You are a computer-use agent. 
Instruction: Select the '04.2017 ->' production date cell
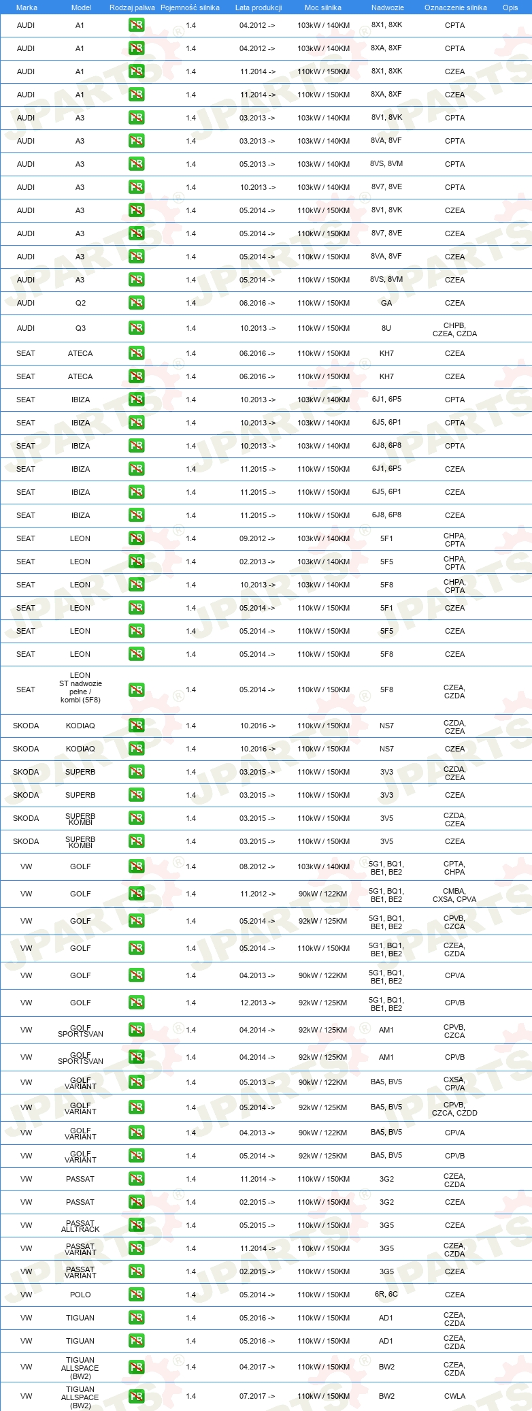[257, 1367]
